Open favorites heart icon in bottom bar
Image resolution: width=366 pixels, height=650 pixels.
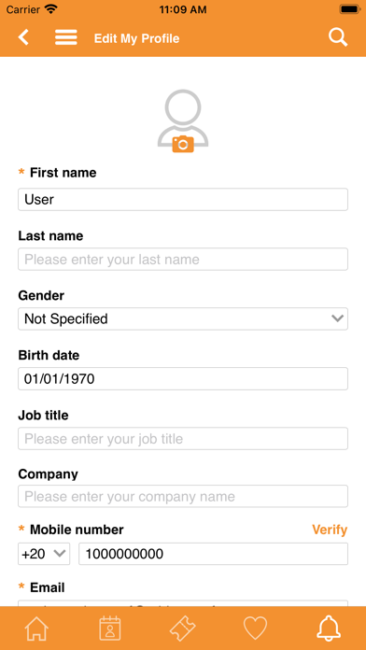pos(255,629)
